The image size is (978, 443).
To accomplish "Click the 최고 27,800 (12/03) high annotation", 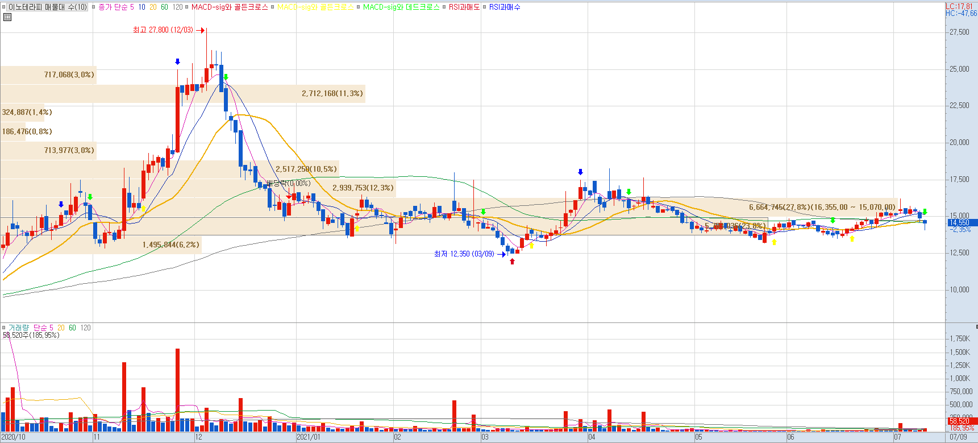I will point(163,30).
